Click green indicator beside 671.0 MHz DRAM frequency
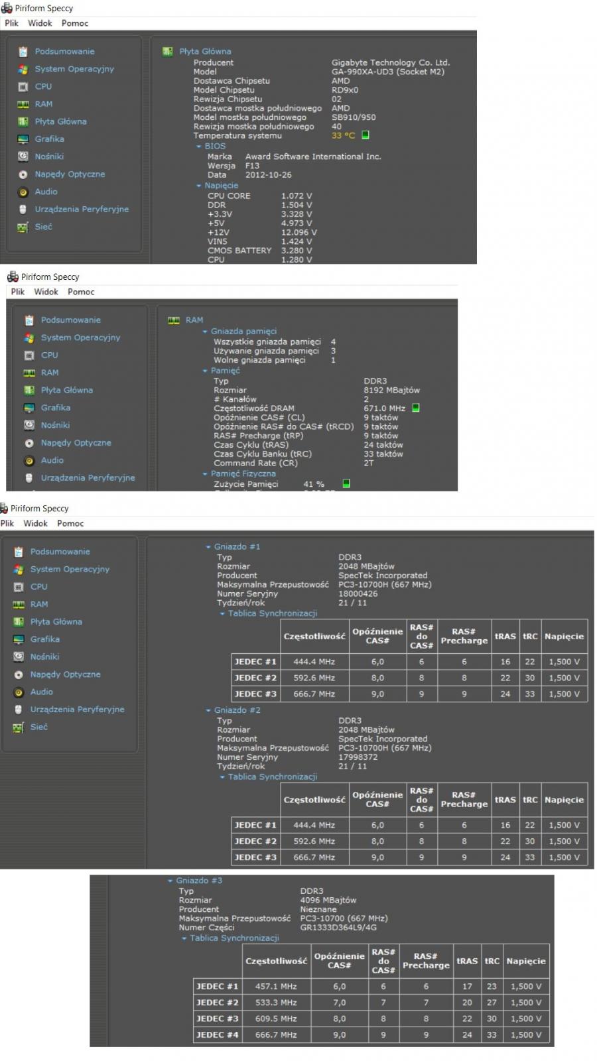The image size is (597, 1061). 416,408
